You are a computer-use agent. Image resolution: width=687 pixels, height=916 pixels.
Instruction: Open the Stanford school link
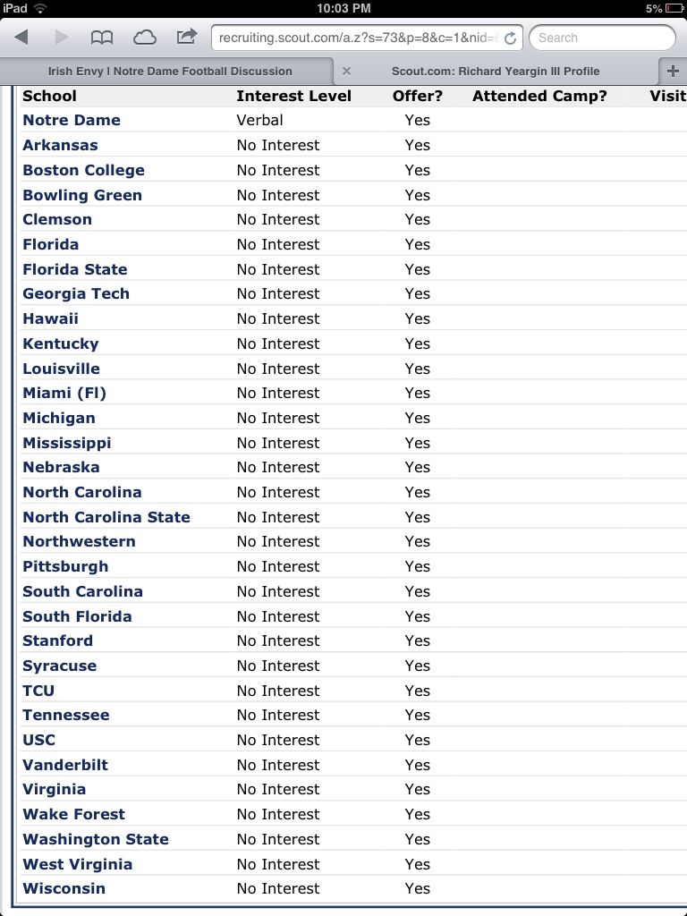58,640
